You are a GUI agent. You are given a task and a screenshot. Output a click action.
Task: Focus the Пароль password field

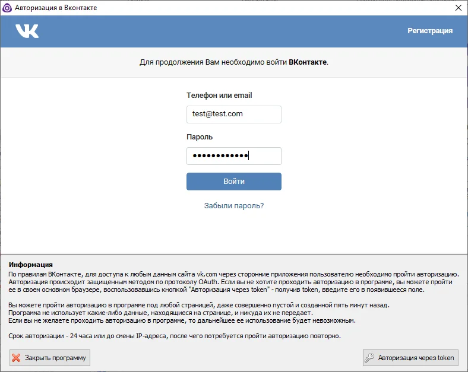click(233, 156)
